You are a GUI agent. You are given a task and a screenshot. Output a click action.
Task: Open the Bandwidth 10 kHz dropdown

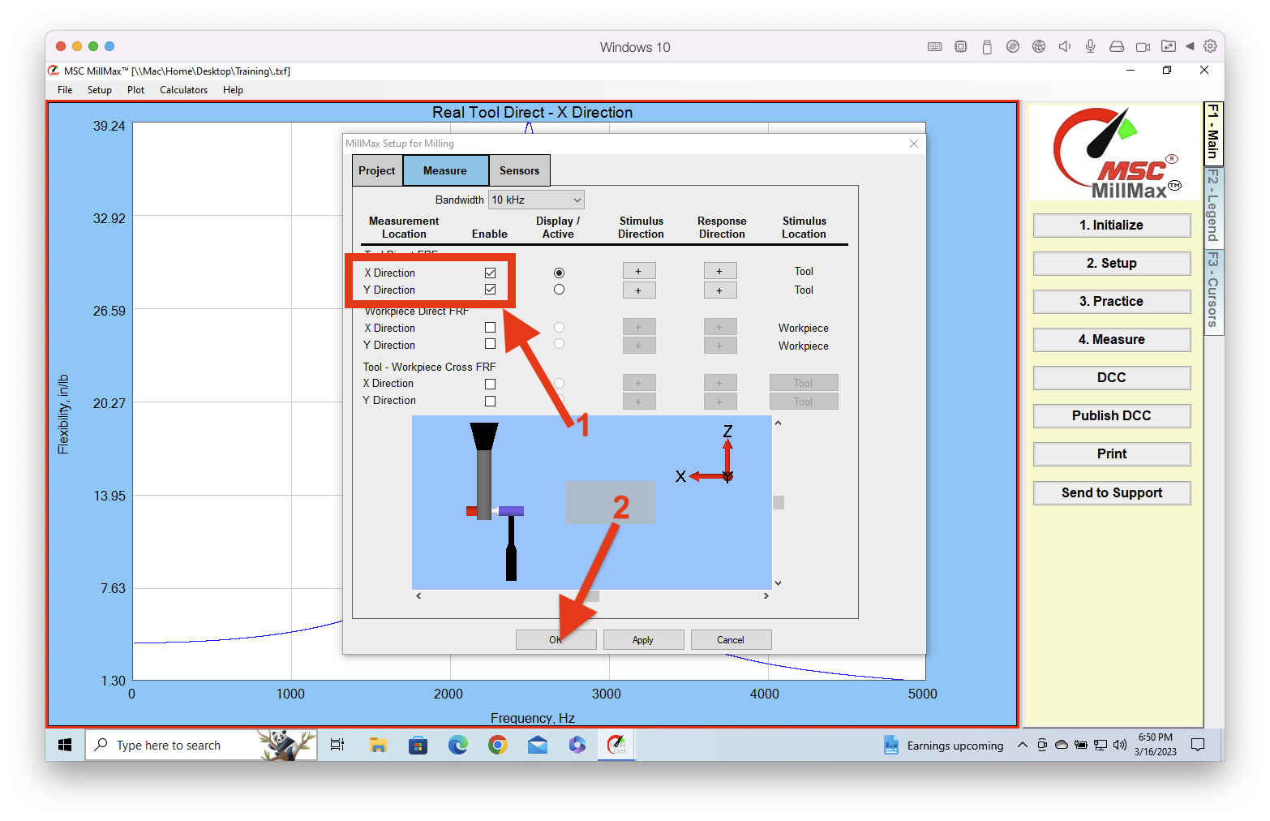(x=536, y=200)
